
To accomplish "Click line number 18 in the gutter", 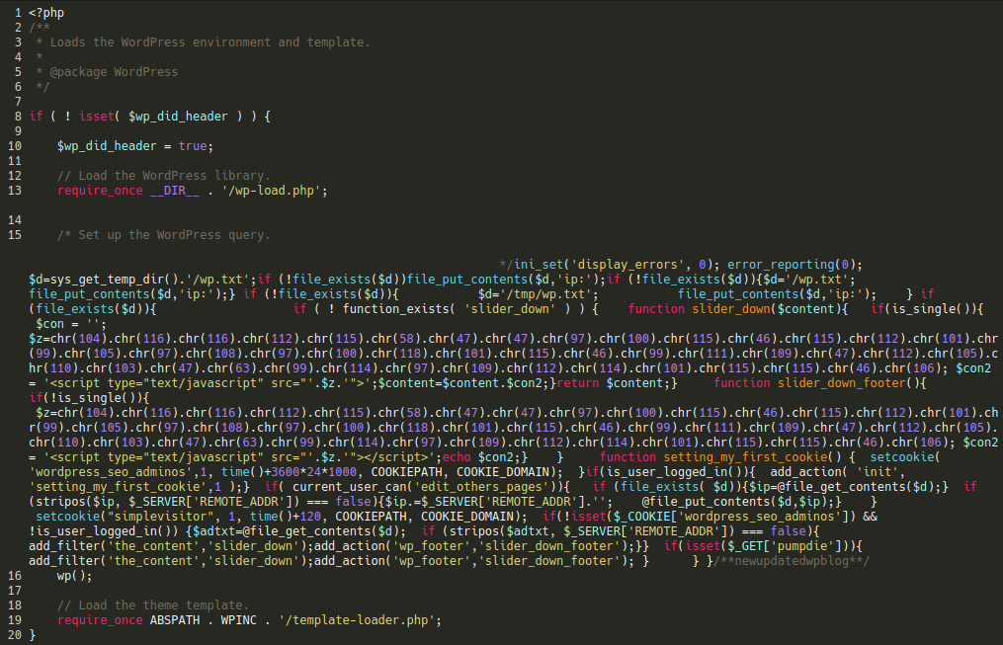I will click(15, 605).
